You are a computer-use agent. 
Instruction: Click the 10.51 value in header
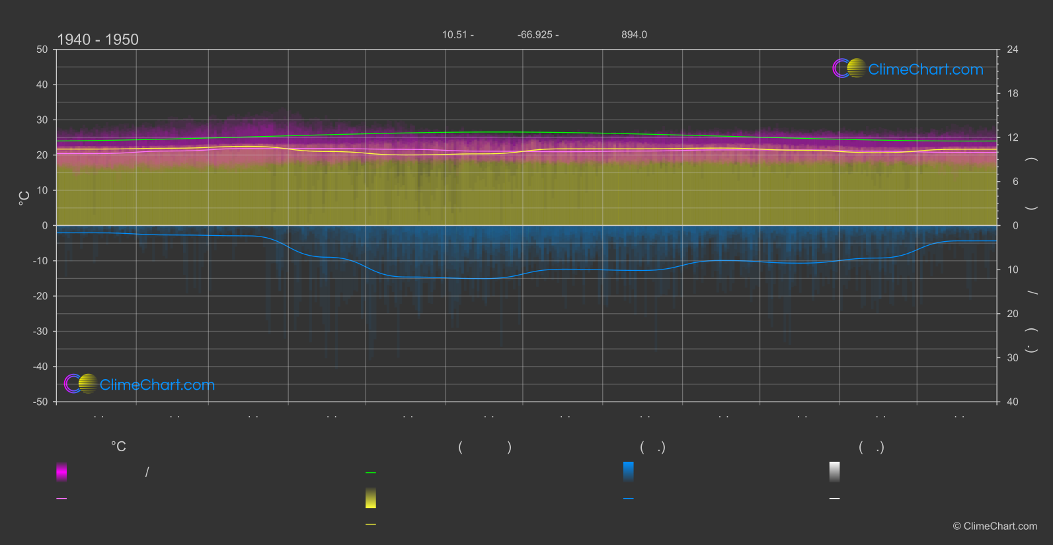click(x=454, y=35)
